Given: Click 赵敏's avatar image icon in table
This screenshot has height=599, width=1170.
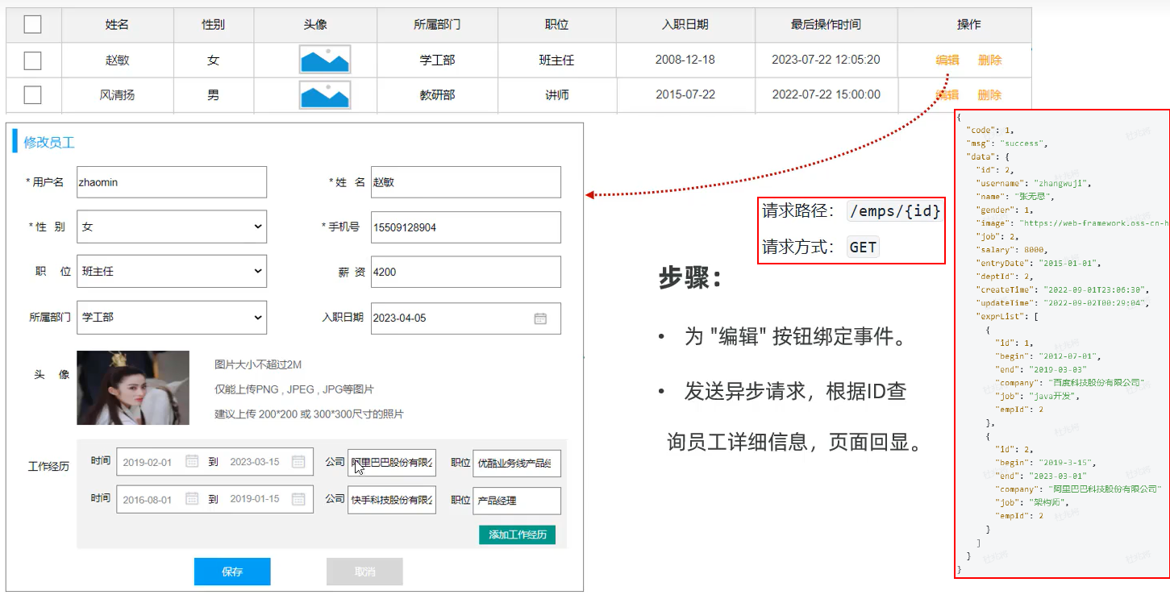Looking at the screenshot, I should tap(324, 60).
